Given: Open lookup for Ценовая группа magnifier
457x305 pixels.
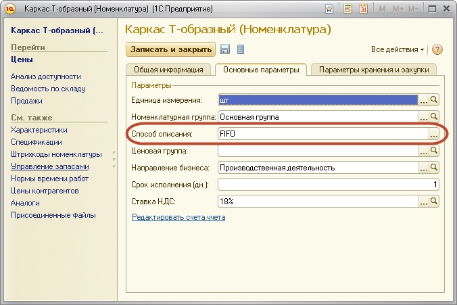Looking at the screenshot, I should point(434,151).
